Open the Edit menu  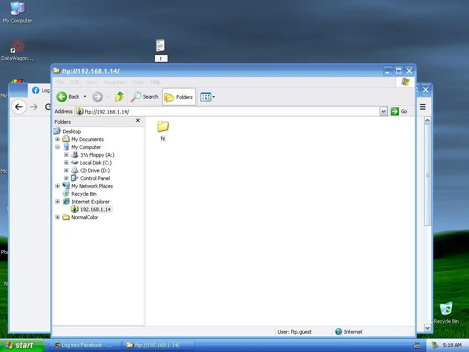[75, 82]
